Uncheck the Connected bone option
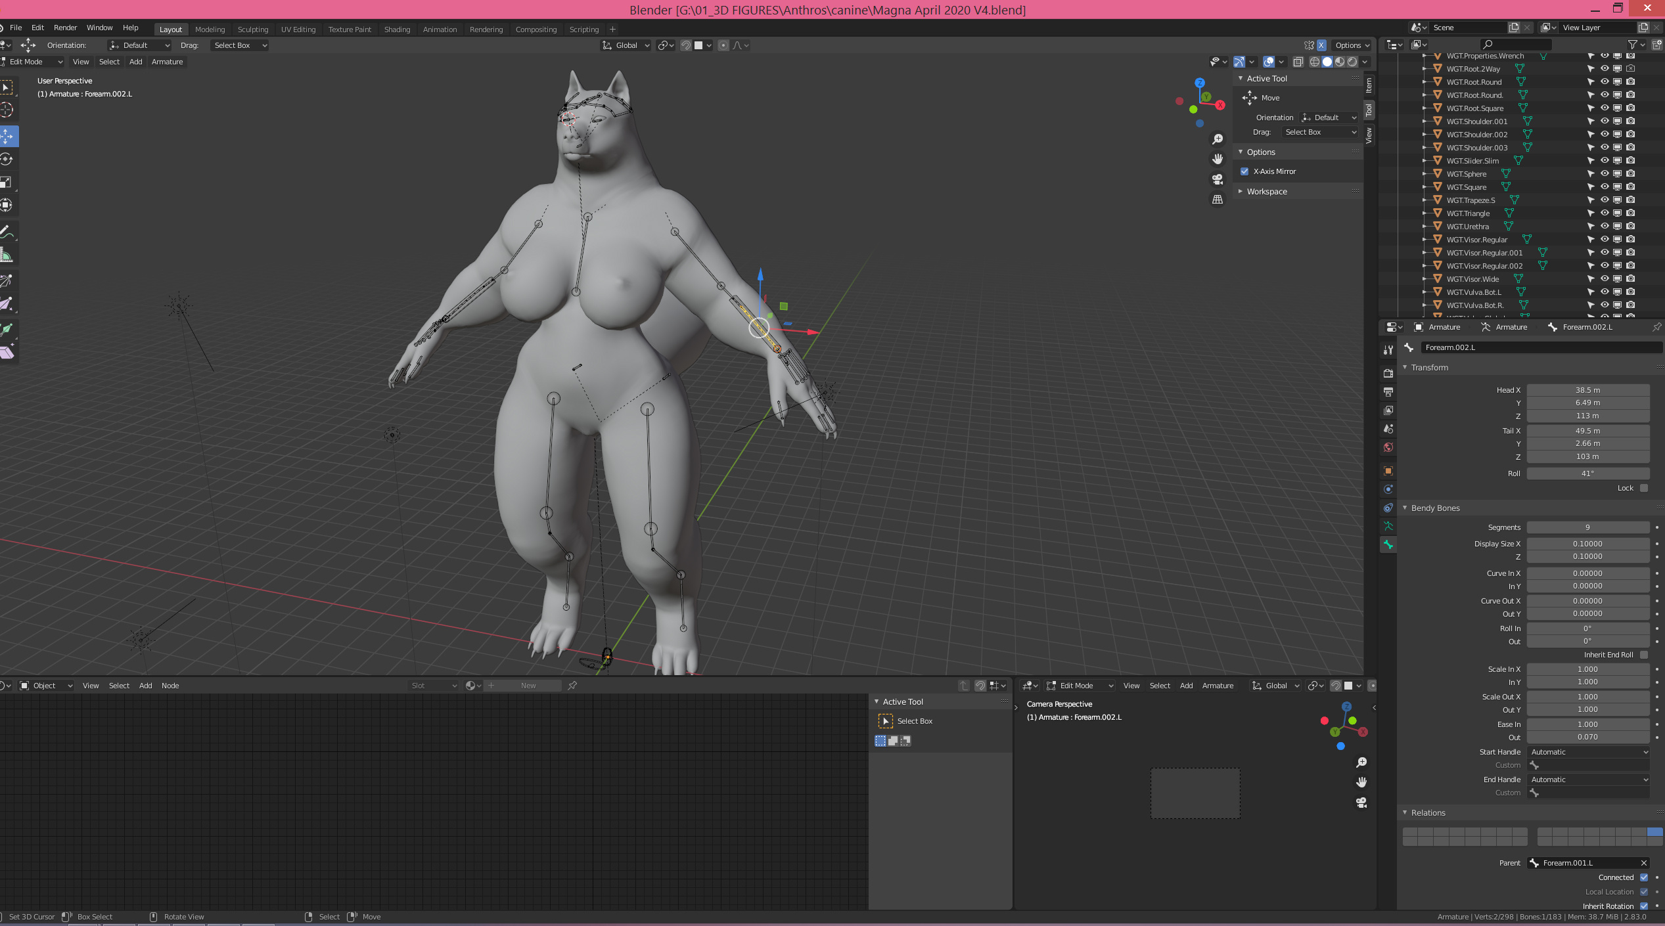This screenshot has width=1665, height=926. [x=1643, y=877]
